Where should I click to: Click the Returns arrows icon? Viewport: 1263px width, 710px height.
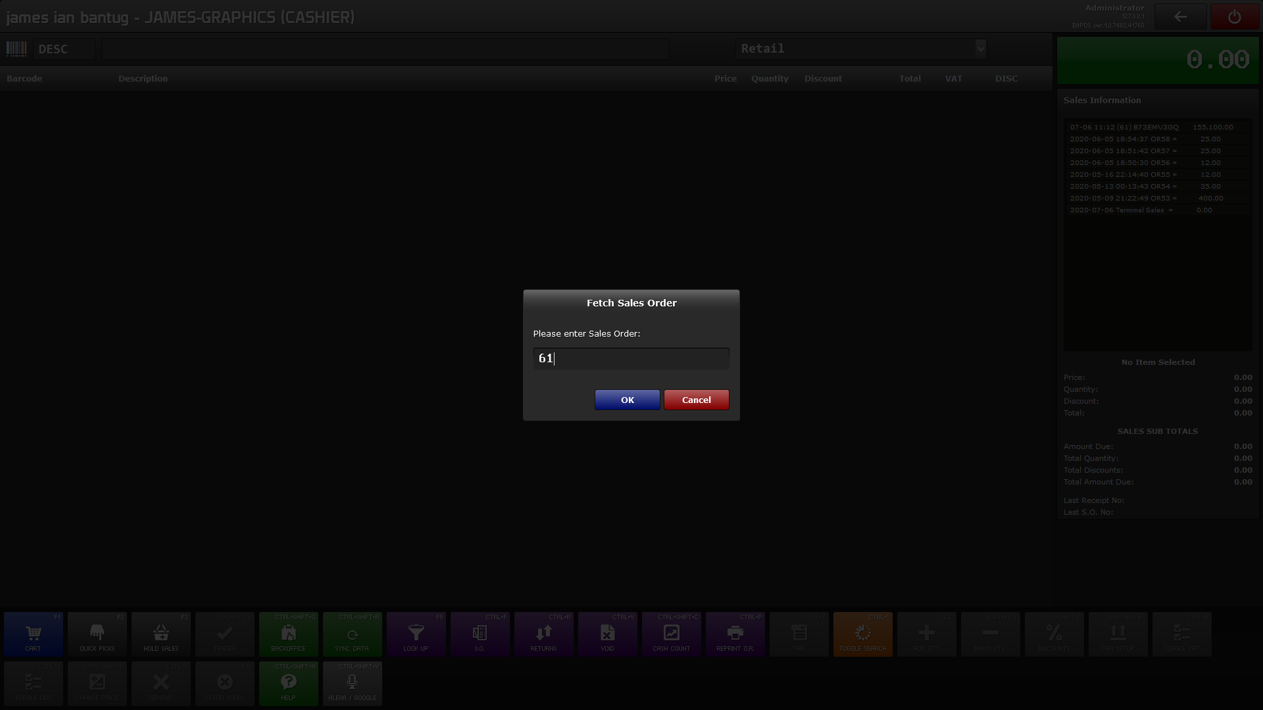pyautogui.click(x=544, y=634)
